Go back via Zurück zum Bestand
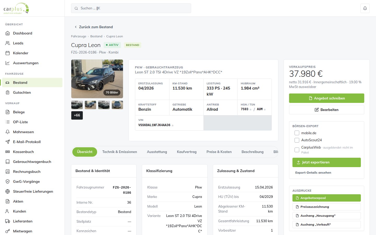The height and width of the screenshot is (235, 376). click(94, 27)
